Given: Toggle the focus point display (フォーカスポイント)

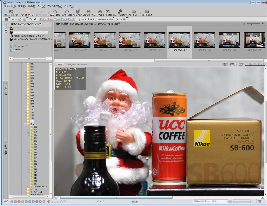Looking at the screenshot, I should coord(27,13).
